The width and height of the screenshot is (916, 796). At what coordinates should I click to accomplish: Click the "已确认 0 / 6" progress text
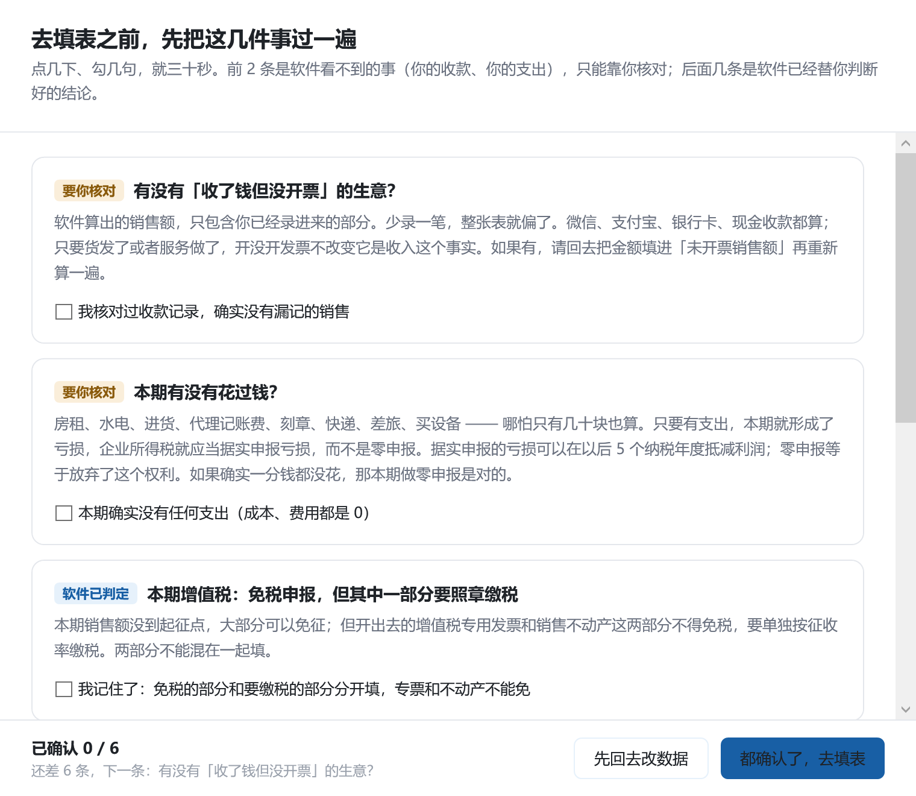coord(75,748)
